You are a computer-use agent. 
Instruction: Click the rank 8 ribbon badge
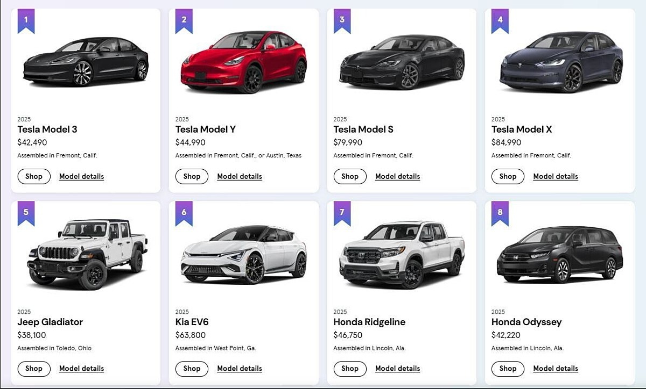pos(500,213)
